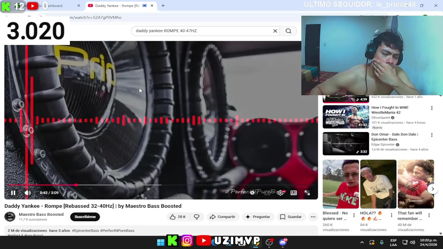Viewport: 443px width, 249px height.
Task: Click the browser address bar URL
Action: [x=96, y=17]
